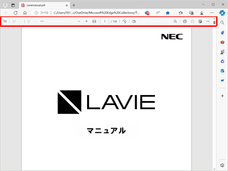Click the scroll down arrow at bottom
The width and height of the screenshot is (228, 171).
point(214,169)
